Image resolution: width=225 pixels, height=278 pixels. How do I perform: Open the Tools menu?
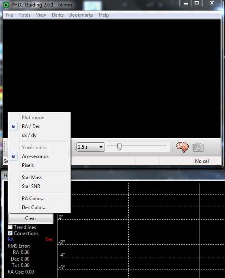point(25,15)
